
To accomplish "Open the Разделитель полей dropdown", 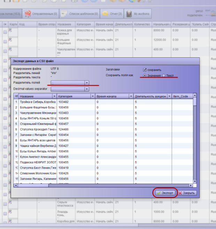I will point(87,83).
